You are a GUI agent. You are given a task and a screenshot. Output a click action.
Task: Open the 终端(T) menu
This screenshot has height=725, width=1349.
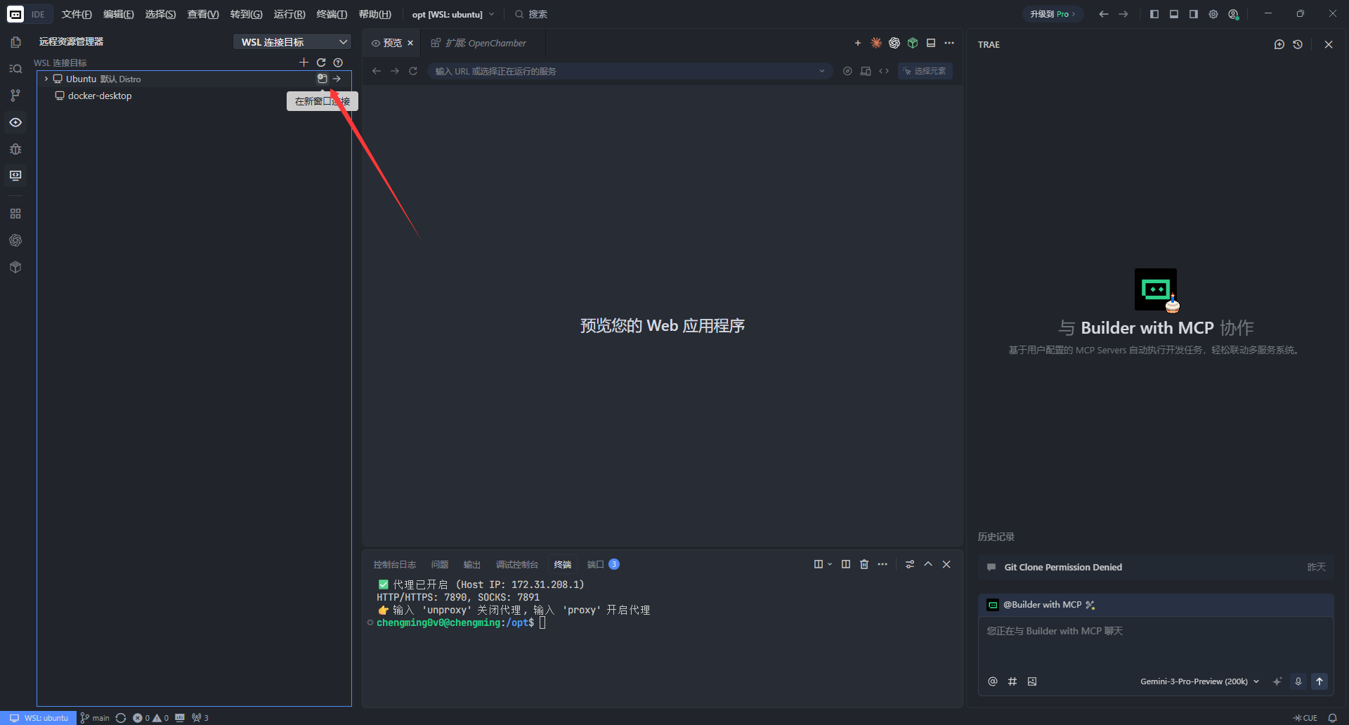(332, 14)
